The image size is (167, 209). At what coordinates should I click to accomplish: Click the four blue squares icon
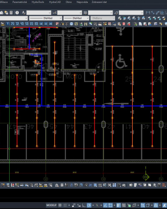point(114,185)
